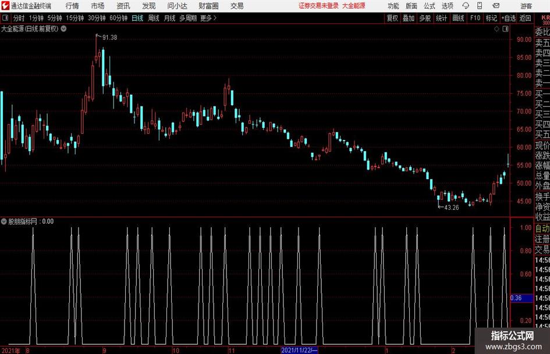Open the 功能 menu
The width and height of the screenshot is (550, 354).
pos(393,6)
